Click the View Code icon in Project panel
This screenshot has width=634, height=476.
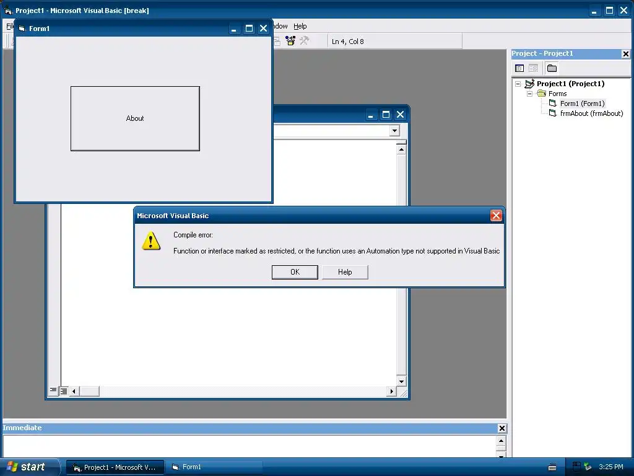(519, 68)
